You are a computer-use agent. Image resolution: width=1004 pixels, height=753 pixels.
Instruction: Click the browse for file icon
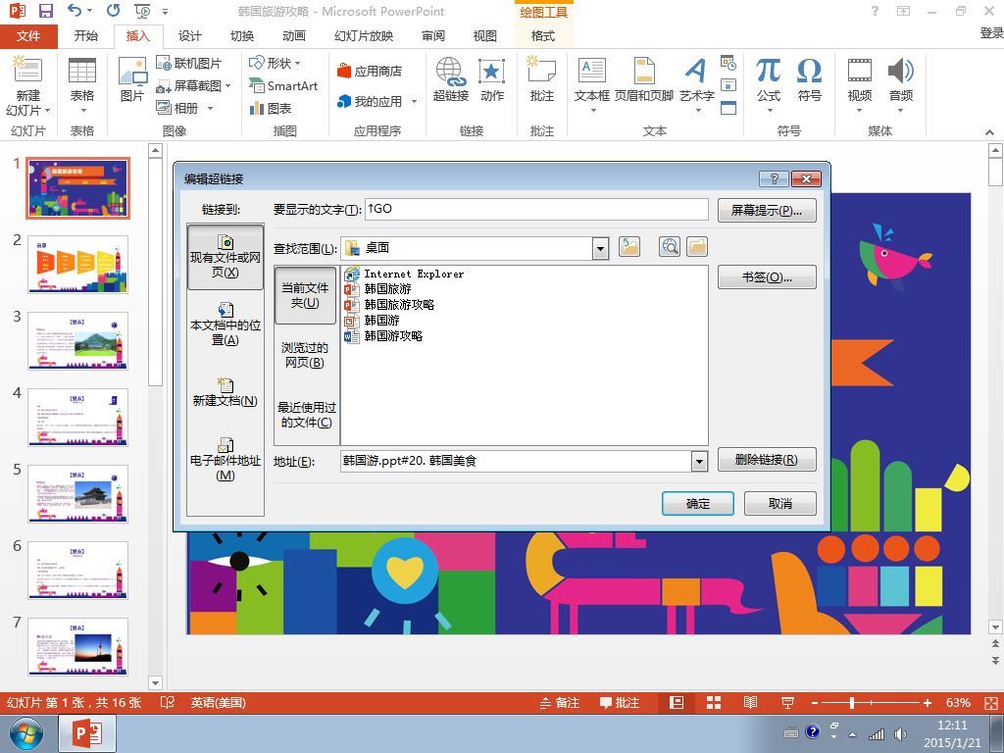point(697,246)
